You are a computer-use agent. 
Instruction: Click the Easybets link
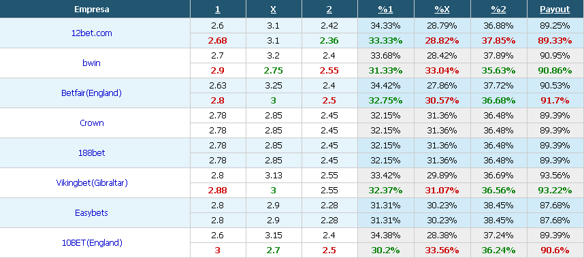(x=92, y=212)
